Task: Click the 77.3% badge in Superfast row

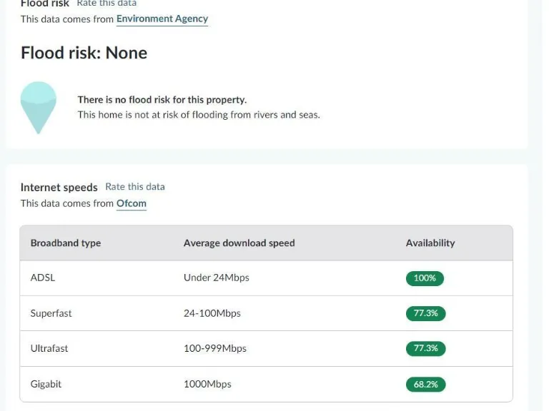Action: tap(425, 313)
